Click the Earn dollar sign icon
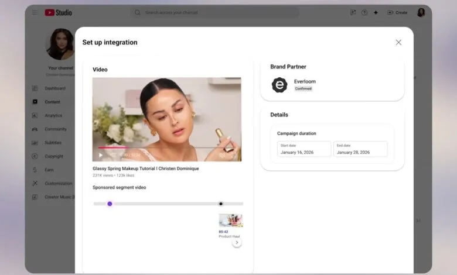 [x=35, y=170]
